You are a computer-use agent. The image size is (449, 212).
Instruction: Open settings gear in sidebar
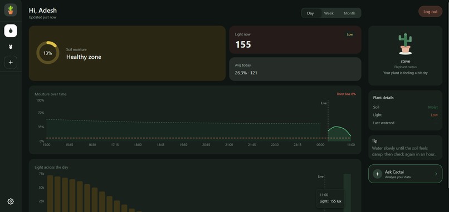pyautogui.click(x=11, y=201)
